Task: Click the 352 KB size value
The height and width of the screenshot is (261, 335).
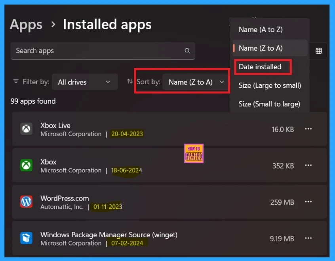Action: click(283, 166)
